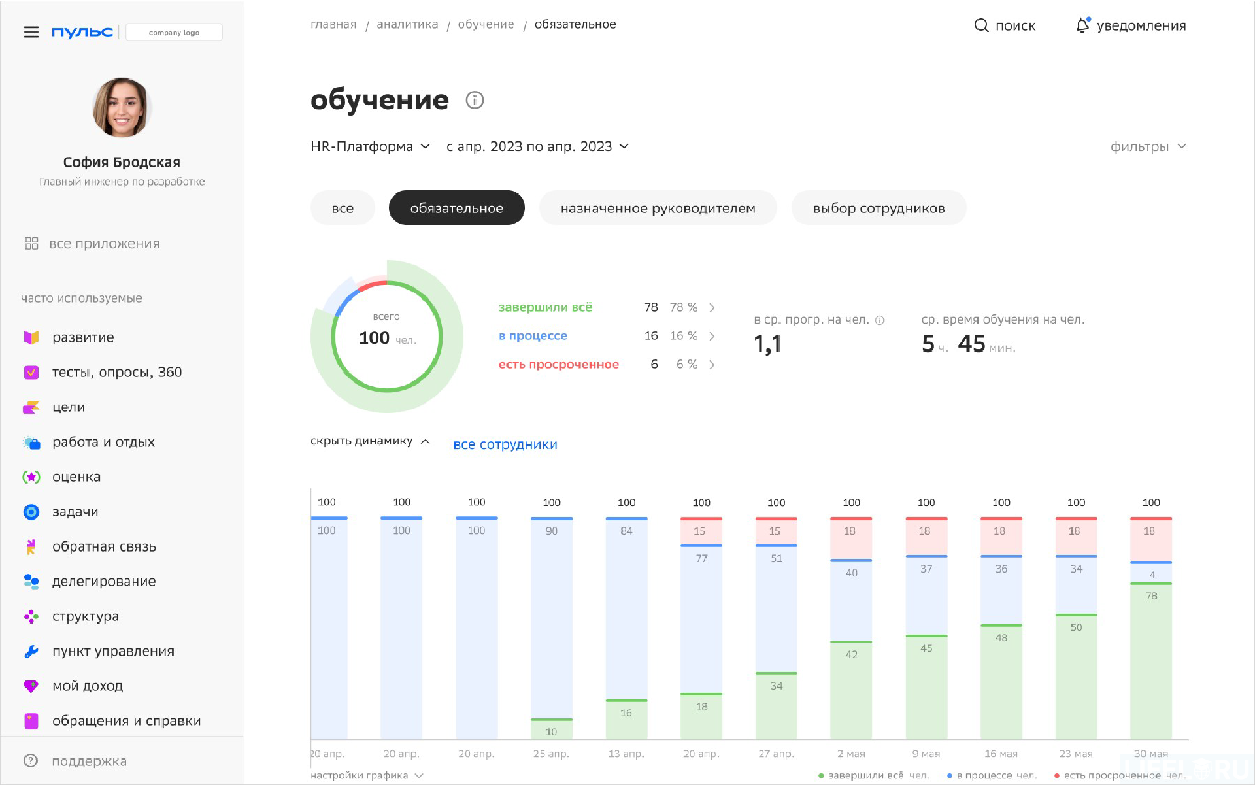
Task: Open the notification bell уведомления
Action: pyautogui.click(x=1082, y=25)
